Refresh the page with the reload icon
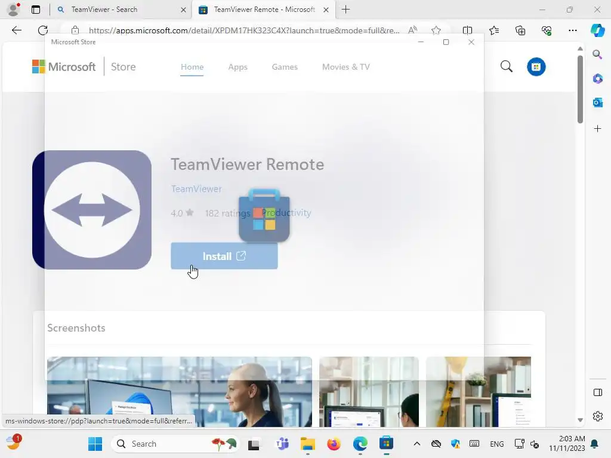This screenshot has width=611, height=458. pyautogui.click(x=43, y=30)
